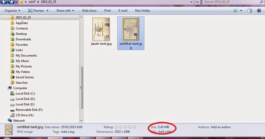Image resolution: width=265 pixels, height=139 pixels.
Task: Expand the Preview dropdown arrow
Action: [48, 11]
